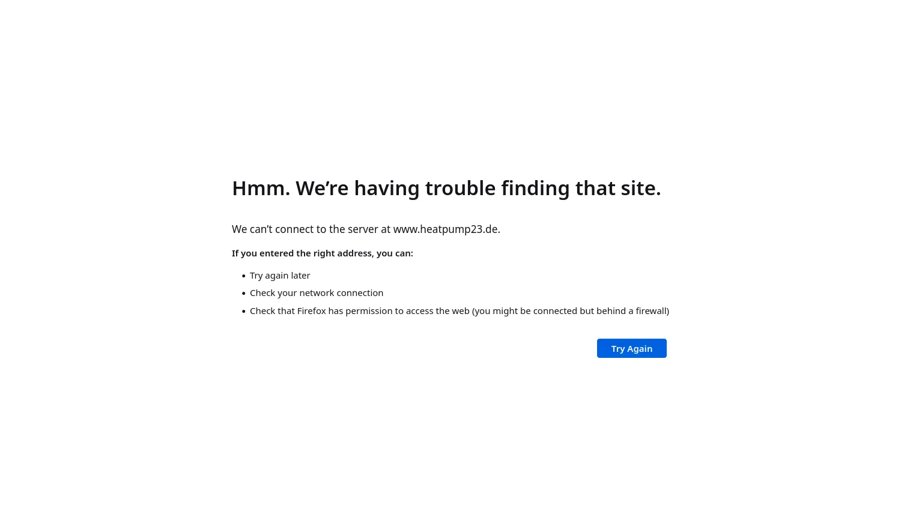The image size is (901, 520).
Task: Click the www.heatpump23.de address text
Action: [446, 229]
